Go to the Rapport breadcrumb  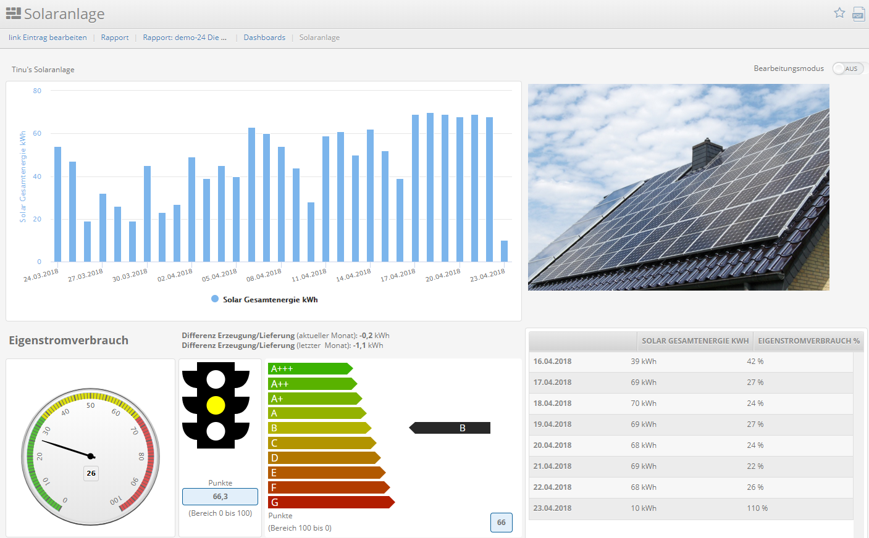point(115,38)
